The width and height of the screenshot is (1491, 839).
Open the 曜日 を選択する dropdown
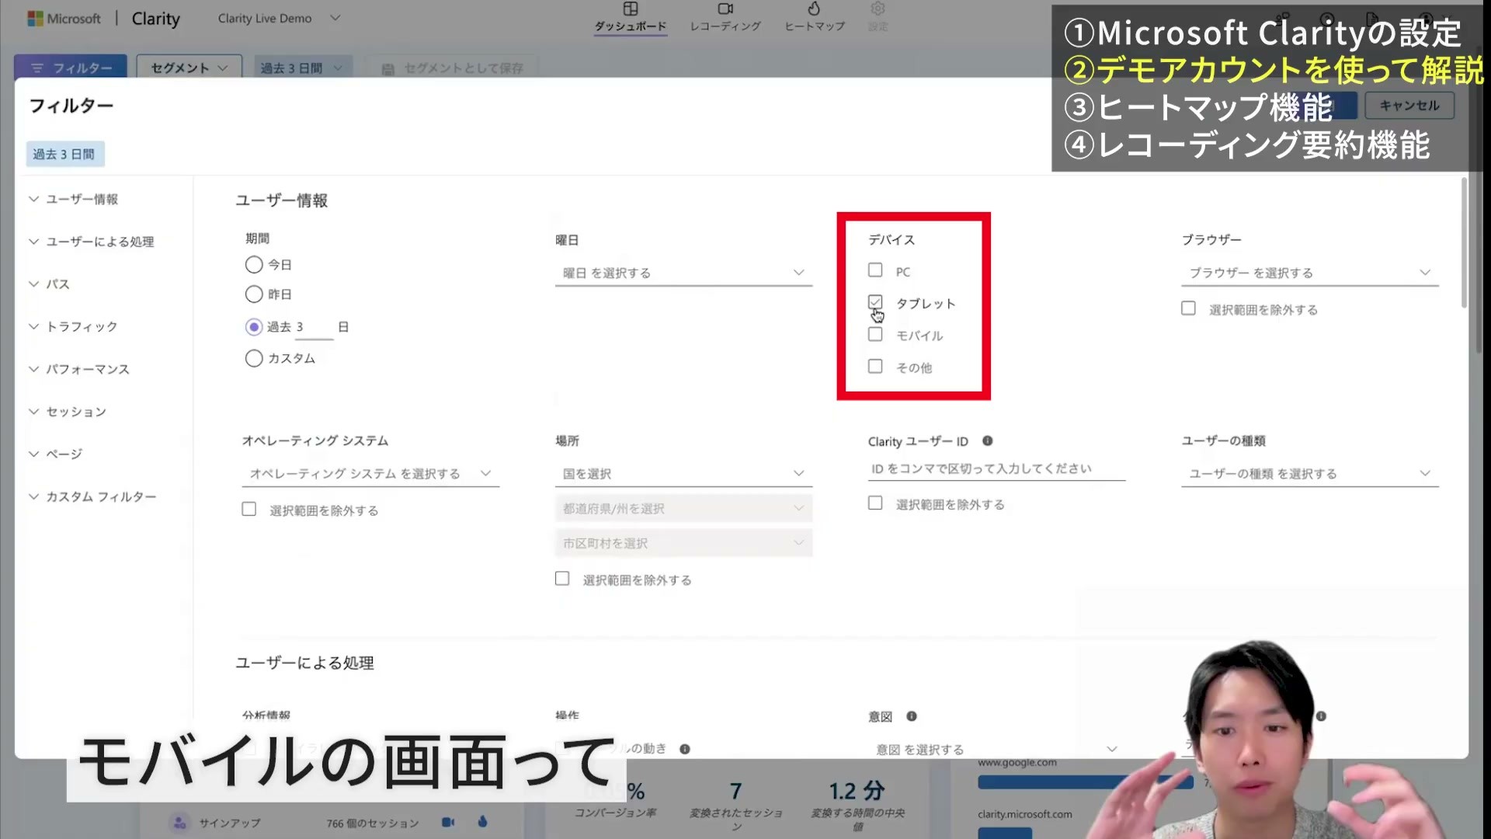[x=683, y=273]
